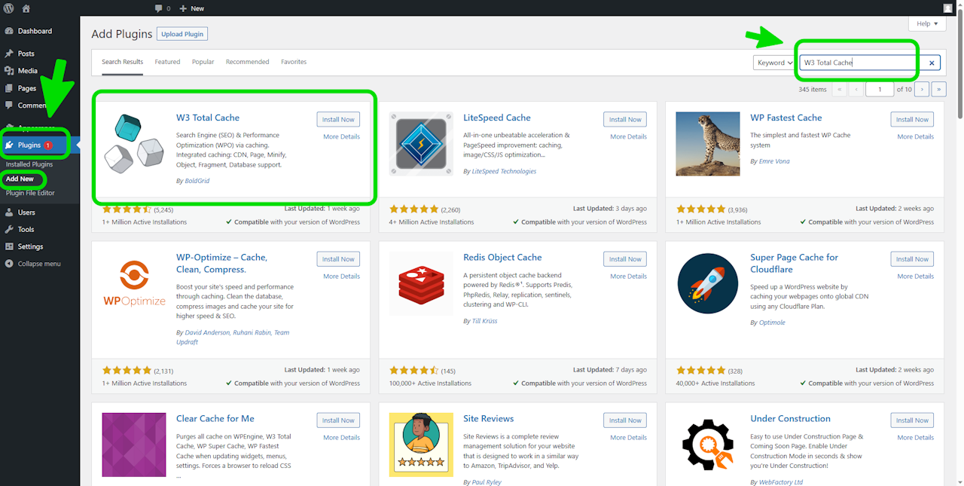Click WP Fastest Cache cheetah image

[x=708, y=143]
